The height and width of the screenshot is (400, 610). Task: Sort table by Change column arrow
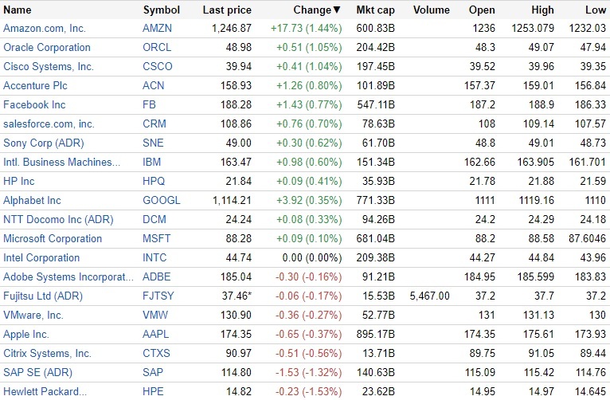[x=337, y=10]
